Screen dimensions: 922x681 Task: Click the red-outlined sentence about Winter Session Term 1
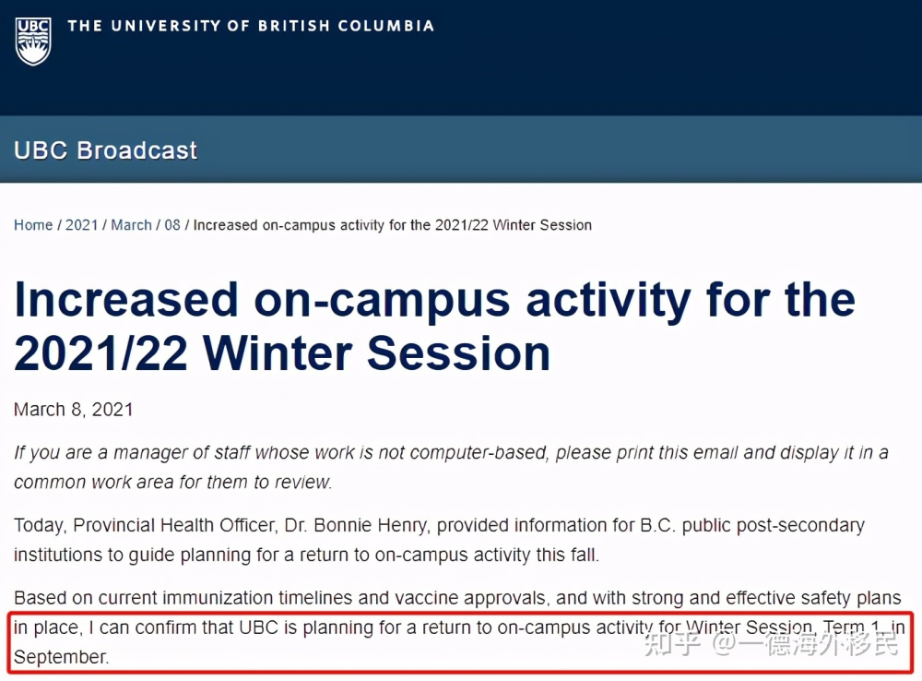point(460,642)
